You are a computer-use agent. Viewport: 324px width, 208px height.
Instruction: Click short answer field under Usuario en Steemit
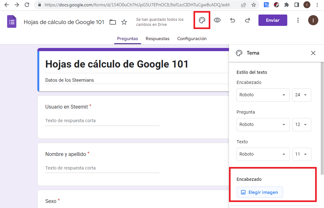pyautogui.click(x=102, y=121)
